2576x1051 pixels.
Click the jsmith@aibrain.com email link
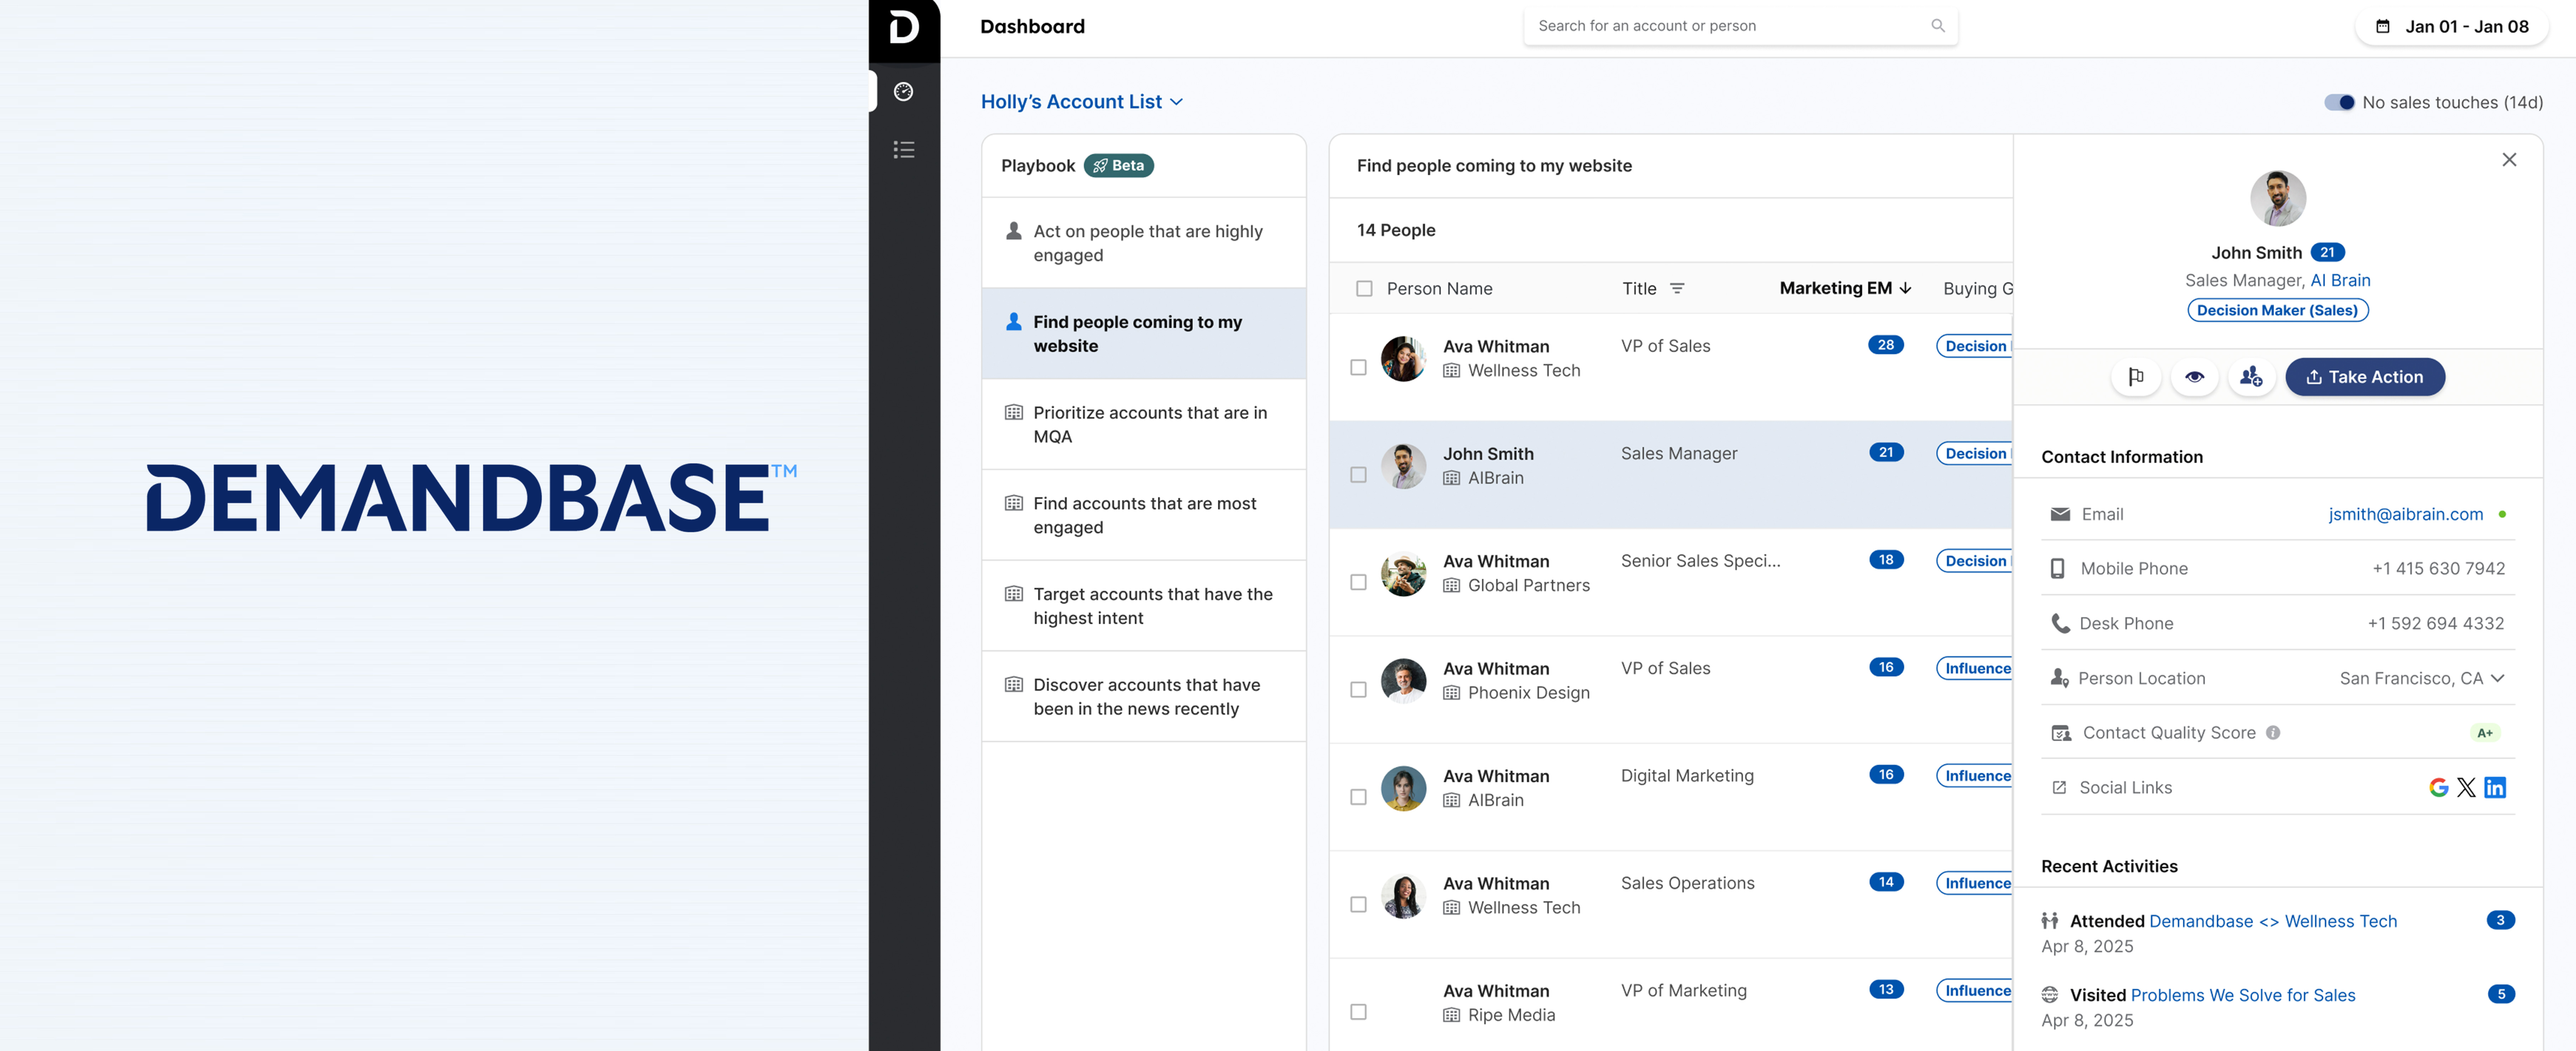[2405, 514]
